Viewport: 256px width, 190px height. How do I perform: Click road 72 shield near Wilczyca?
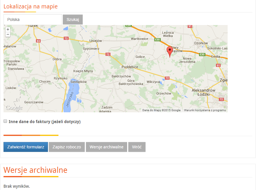coord(167,78)
